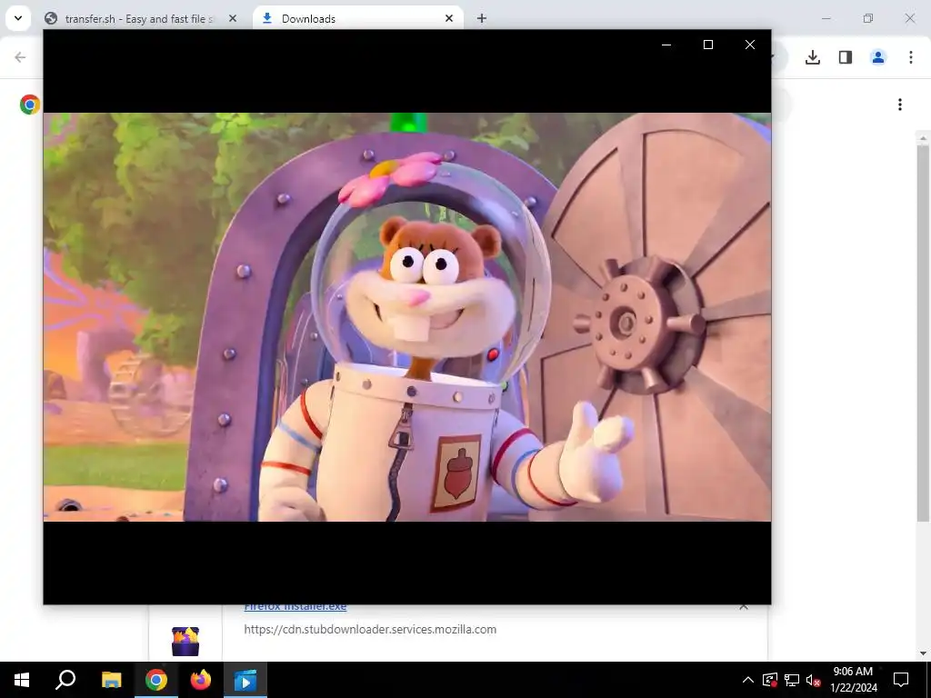Click the cdn.stubdownloader.services.mozilla.com URL
This screenshot has height=698, width=931.
click(x=370, y=629)
